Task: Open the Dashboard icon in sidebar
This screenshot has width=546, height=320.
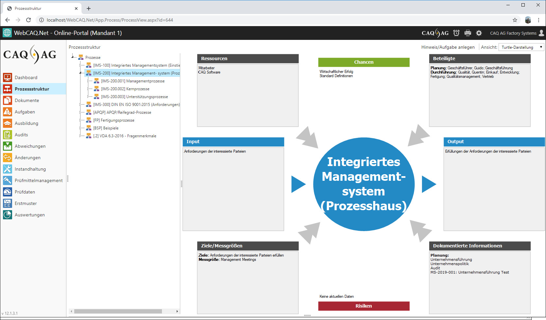Action: pyautogui.click(x=8, y=77)
